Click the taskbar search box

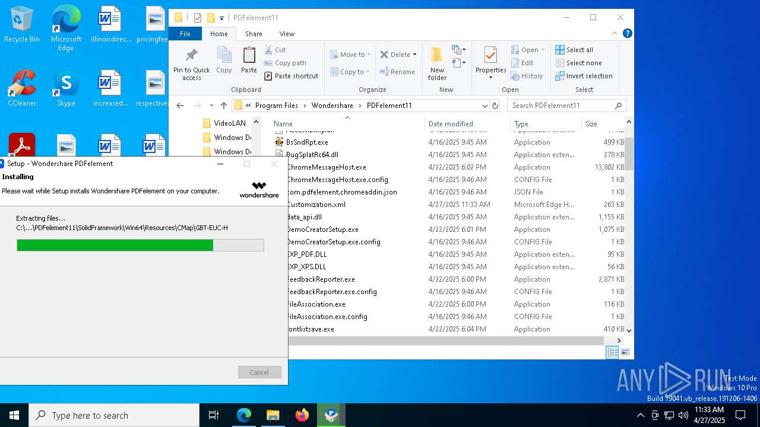pyautogui.click(x=114, y=415)
